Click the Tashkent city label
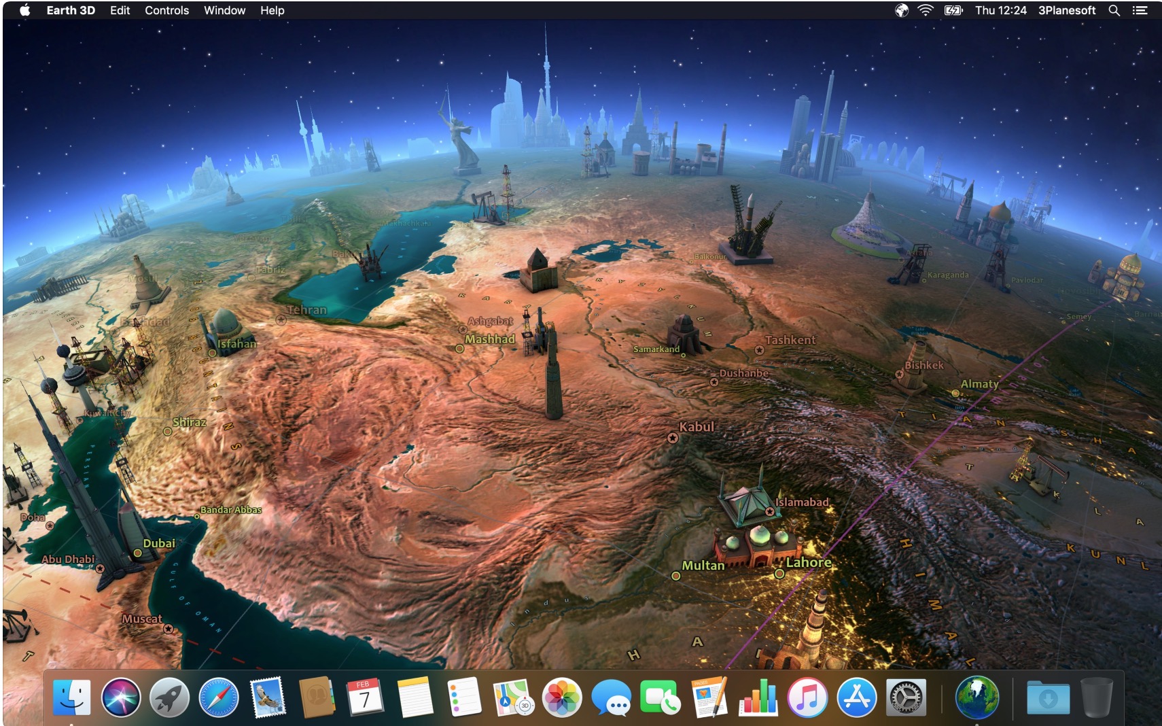Image resolution: width=1162 pixels, height=726 pixels. click(x=790, y=340)
